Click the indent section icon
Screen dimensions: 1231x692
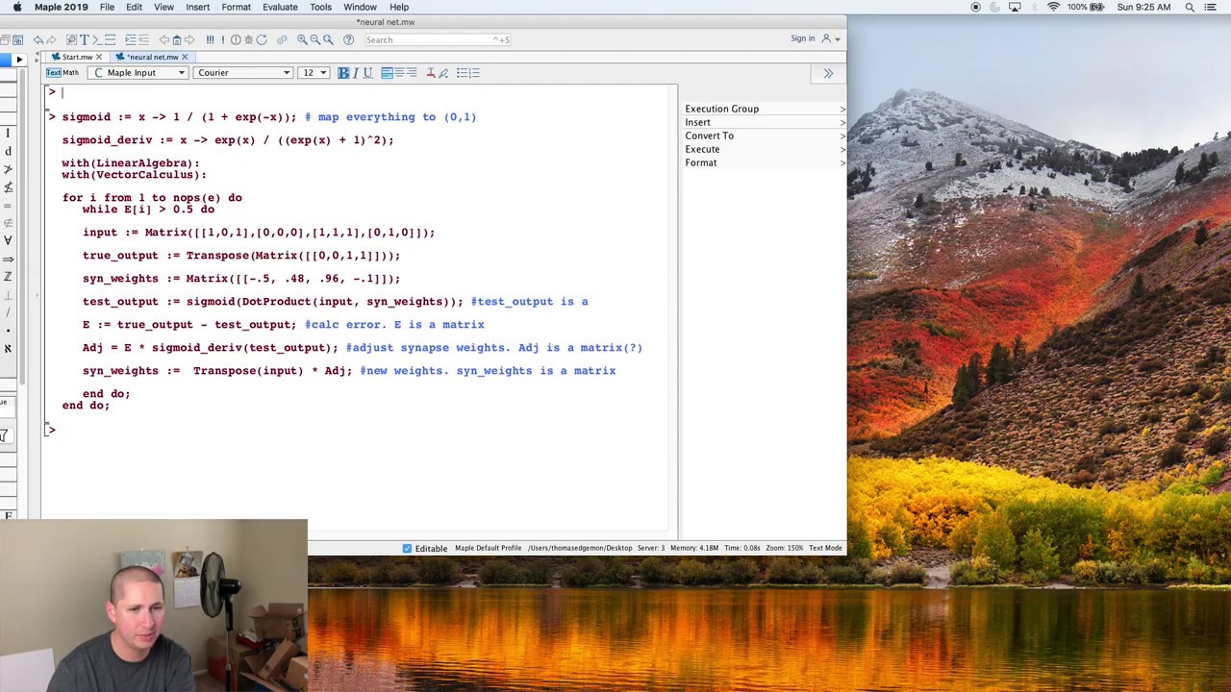[130, 39]
